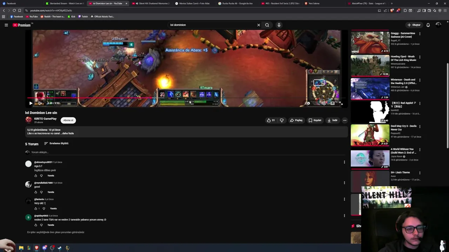Open options for Graggy Summertime Sadness video
The width and height of the screenshot is (449, 252).
[420, 34]
